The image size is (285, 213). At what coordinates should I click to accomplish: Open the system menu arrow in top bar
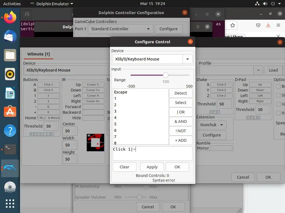point(279,4)
